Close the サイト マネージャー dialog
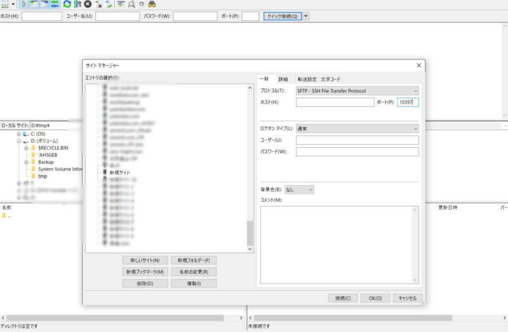The image size is (508, 332). 419,65
